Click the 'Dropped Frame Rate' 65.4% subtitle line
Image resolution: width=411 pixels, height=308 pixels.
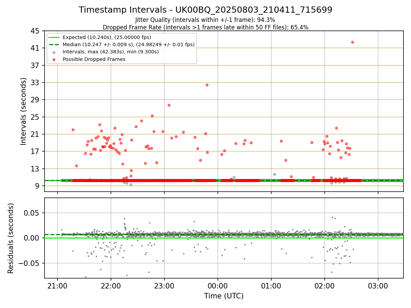(206, 27)
